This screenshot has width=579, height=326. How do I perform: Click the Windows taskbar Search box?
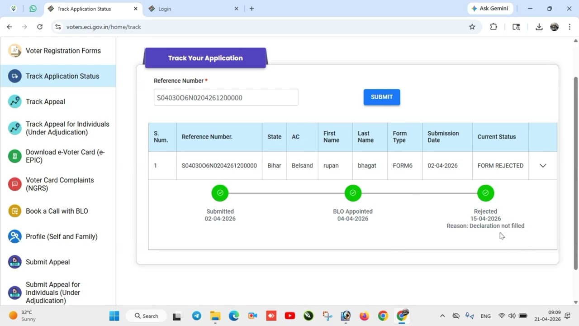(x=146, y=316)
